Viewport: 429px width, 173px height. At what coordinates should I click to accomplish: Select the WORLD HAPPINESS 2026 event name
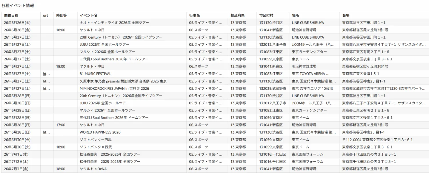[x=100, y=132]
